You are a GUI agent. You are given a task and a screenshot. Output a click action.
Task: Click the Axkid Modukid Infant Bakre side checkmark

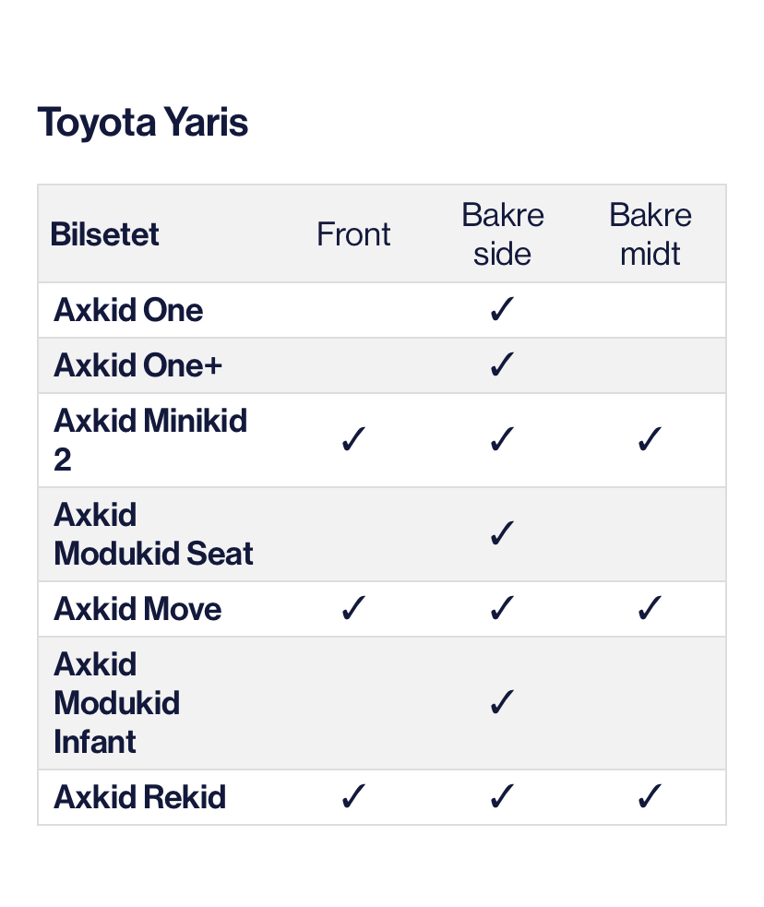501,702
